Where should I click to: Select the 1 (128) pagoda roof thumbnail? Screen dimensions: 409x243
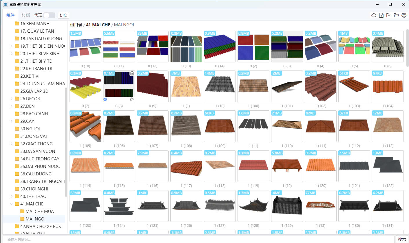[x=253, y=206]
